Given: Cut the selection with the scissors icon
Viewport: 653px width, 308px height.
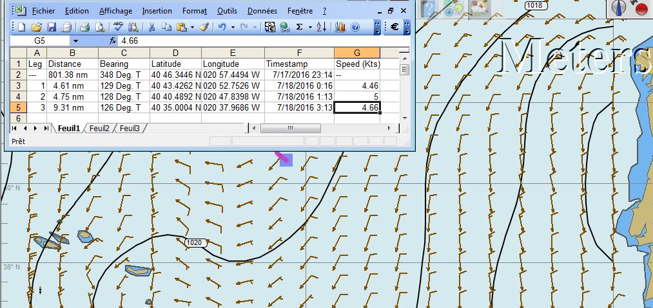Looking at the screenshot, I should click(x=151, y=28).
